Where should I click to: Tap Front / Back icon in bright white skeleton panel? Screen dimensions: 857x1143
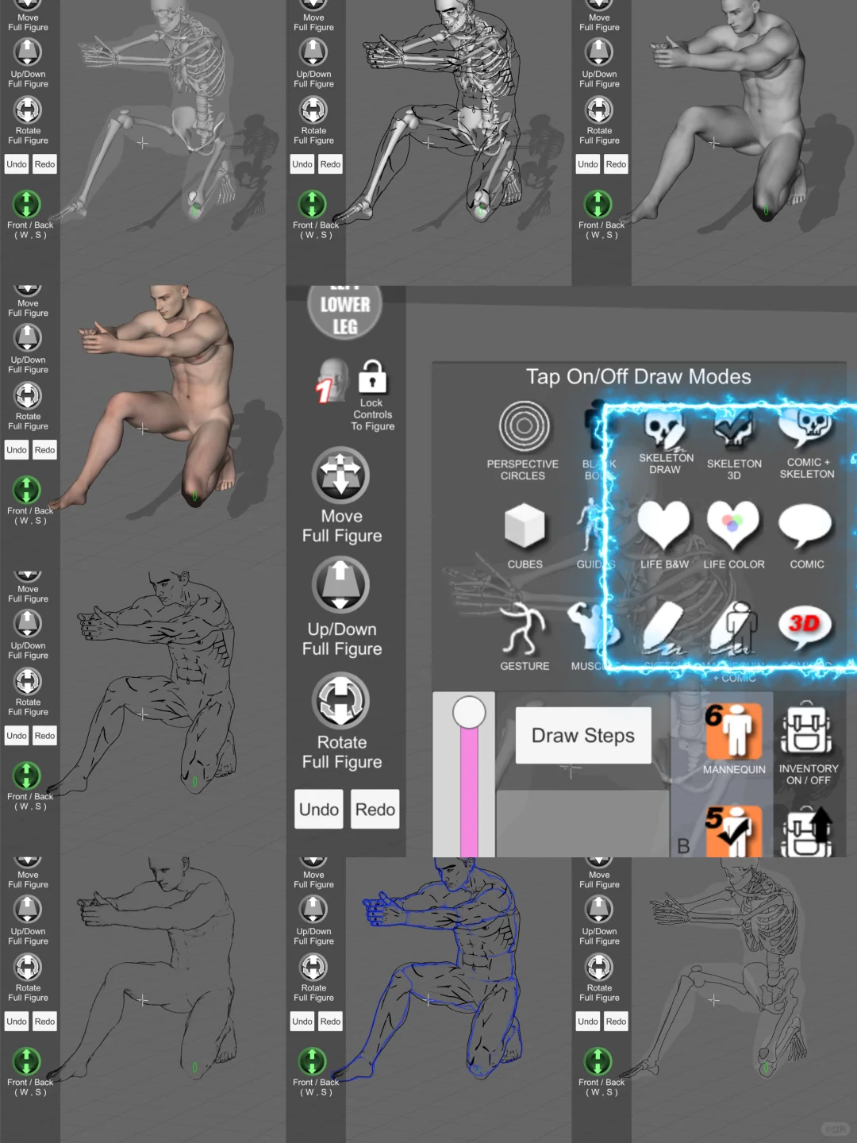pos(313,204)
